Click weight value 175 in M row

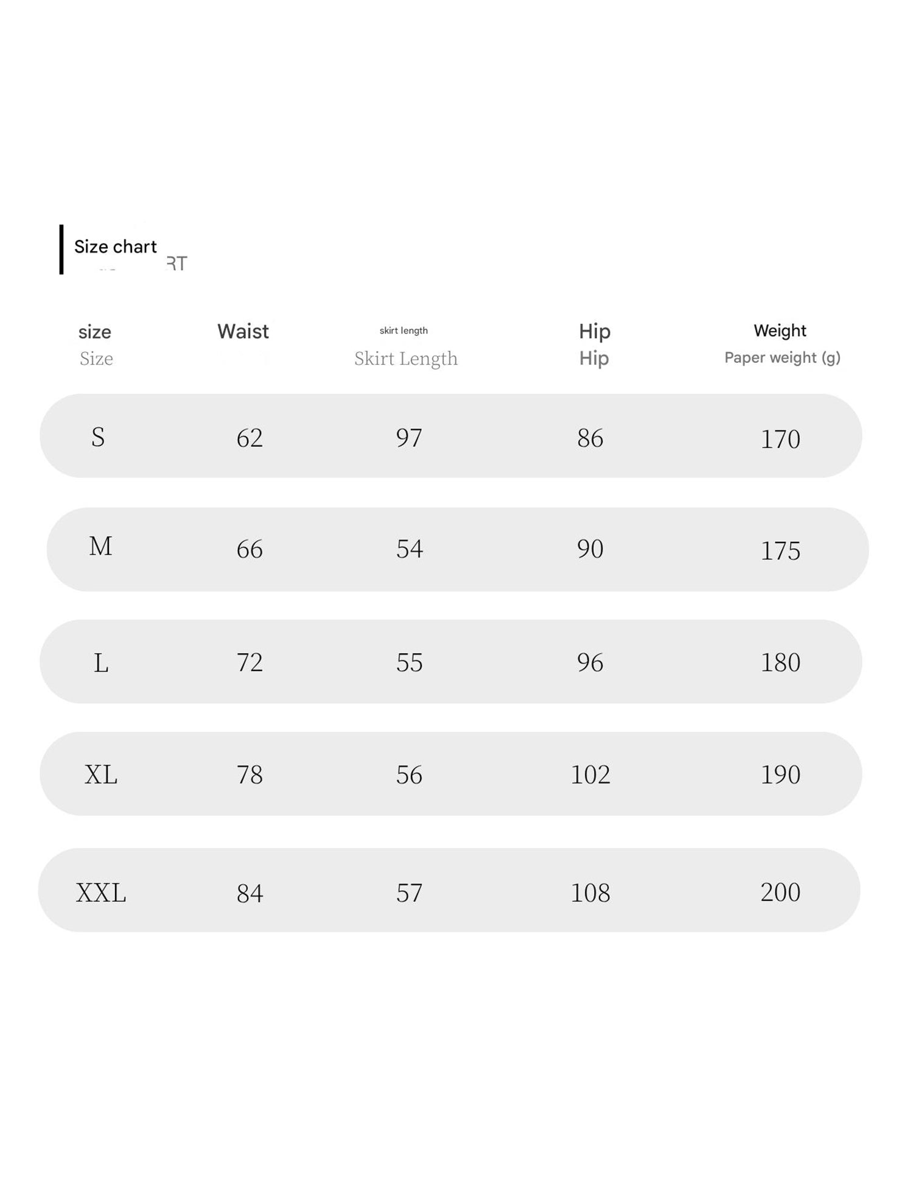(780, 551)
